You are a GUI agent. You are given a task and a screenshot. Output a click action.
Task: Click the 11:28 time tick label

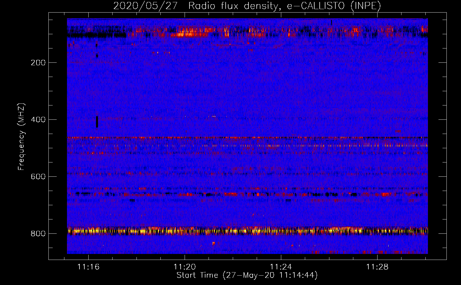coord(377,267)
